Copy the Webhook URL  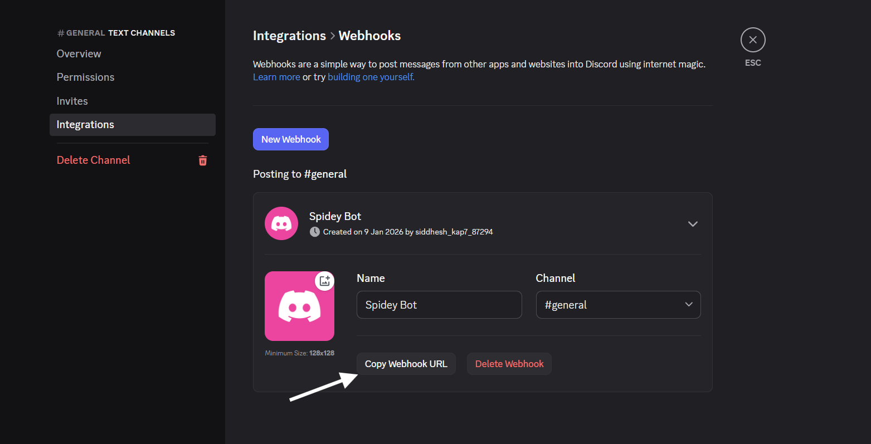406,363
